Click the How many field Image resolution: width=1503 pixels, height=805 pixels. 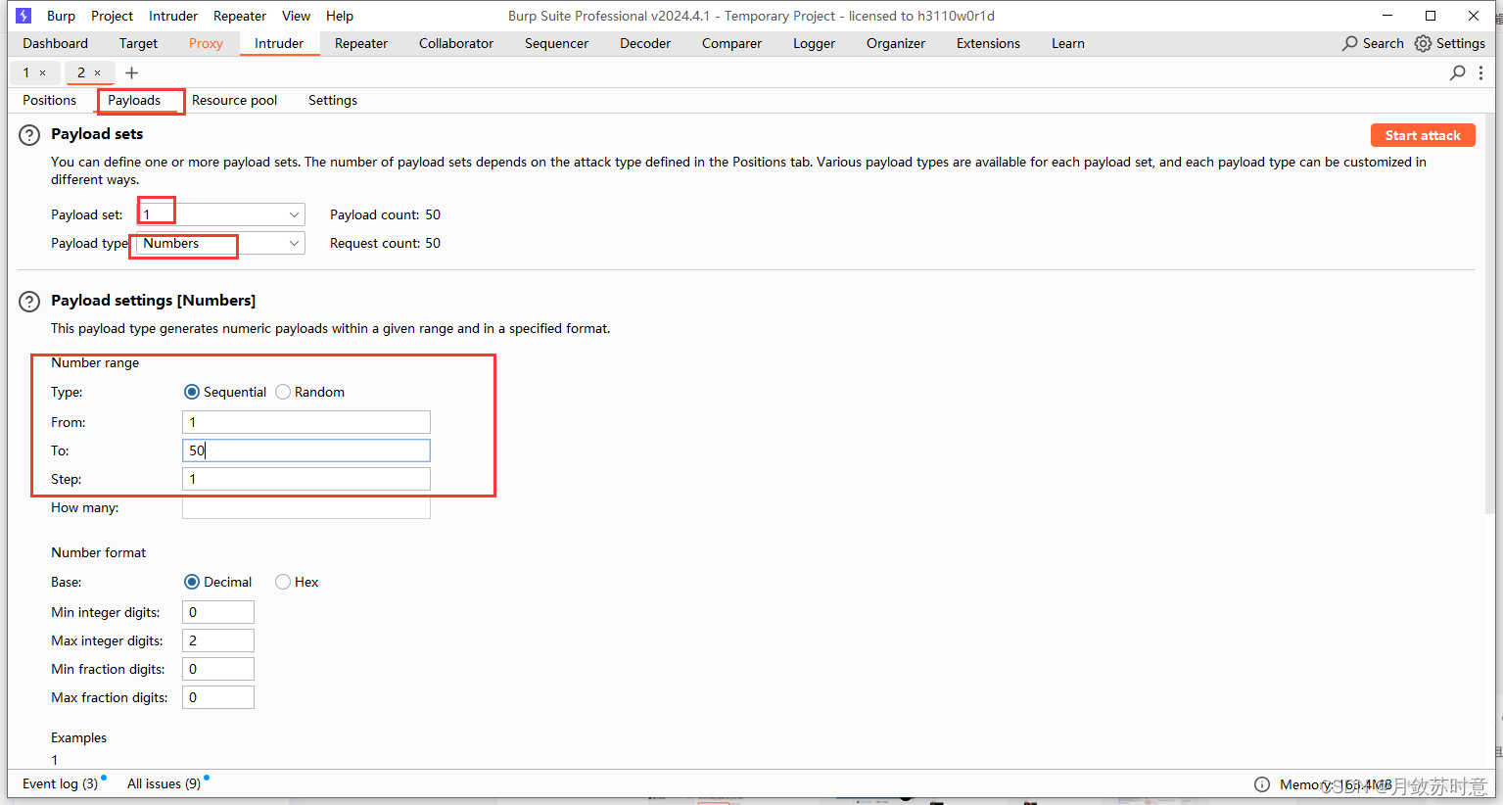point(306,507)
